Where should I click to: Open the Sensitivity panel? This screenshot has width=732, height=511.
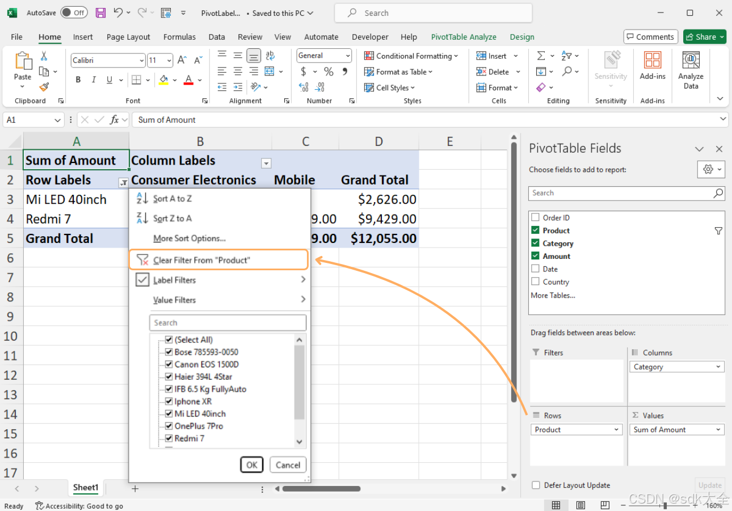[x=611, y=67]
